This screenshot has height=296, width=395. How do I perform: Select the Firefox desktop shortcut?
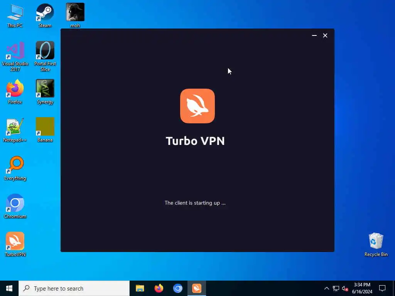point(15,92)
